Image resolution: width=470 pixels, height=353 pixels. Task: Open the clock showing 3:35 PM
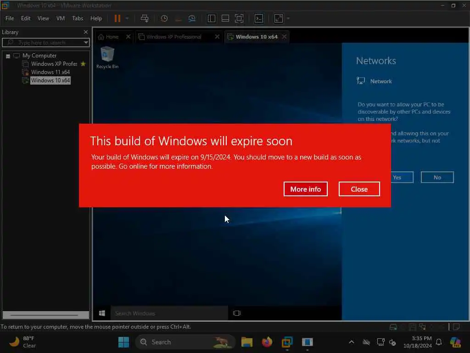(x=417, y=342)
